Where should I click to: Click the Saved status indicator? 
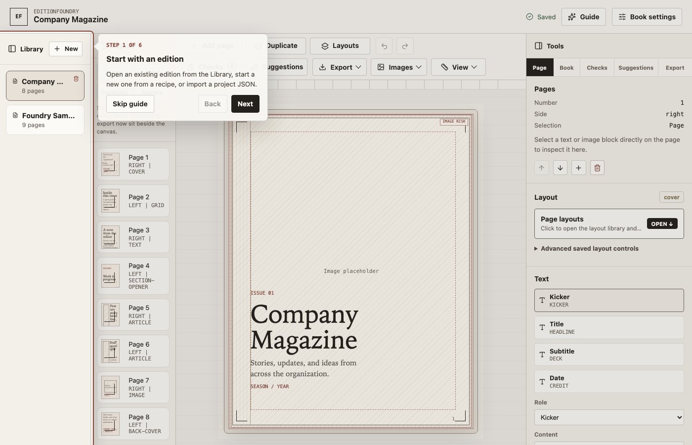pyautogui.click(x=541, y=17)
